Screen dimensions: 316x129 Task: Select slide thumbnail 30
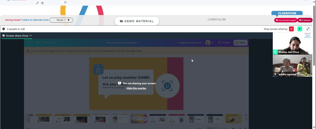click(196, 119)
